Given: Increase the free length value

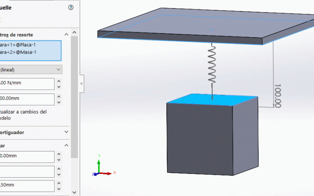Looking at the screenshot, I should [x=59, y=96].
